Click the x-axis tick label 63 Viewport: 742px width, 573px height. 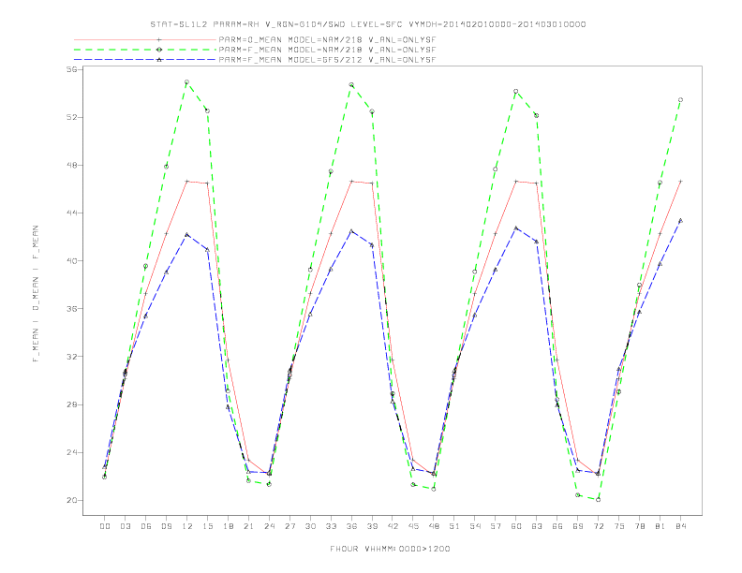537,526
